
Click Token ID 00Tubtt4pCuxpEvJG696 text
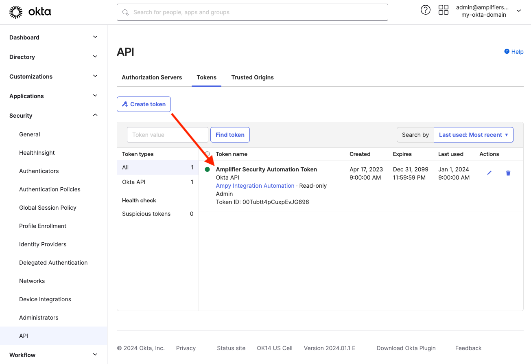click(262, 202)
